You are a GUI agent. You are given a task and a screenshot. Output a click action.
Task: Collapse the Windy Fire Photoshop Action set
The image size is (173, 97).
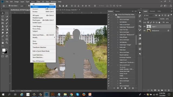point(114,15)
